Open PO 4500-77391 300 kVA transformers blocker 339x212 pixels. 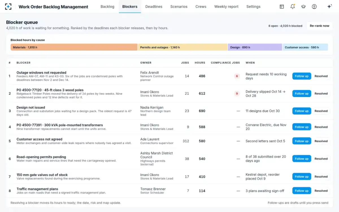click(60, 125)
